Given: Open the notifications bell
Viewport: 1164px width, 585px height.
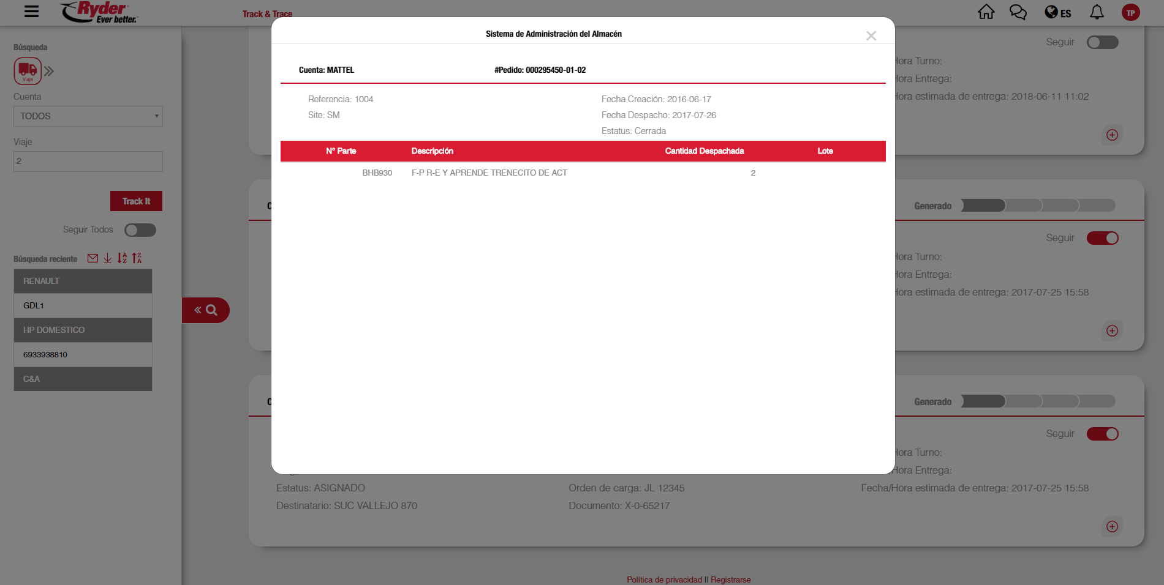Looking at the screenshot, I should (x=1097, y=12).
